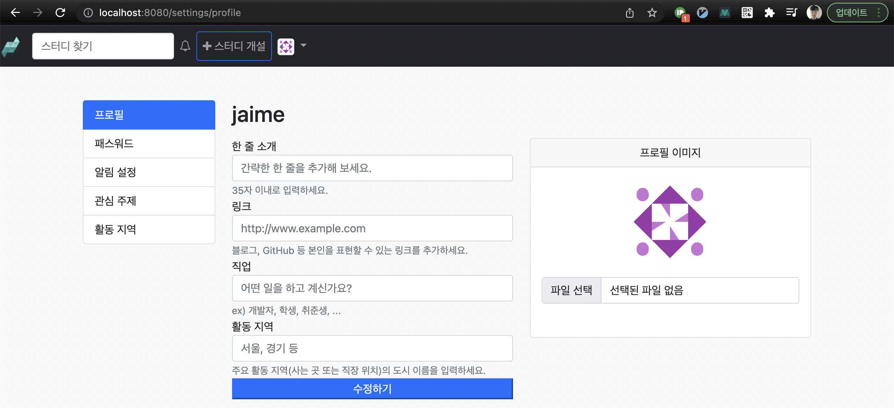
Task: Click the 스터디 개설 button
Action: 234,46
